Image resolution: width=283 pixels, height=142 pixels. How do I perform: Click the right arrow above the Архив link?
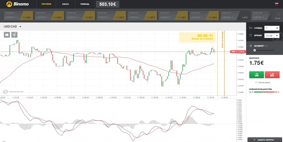pyautogui.click(x=278, y=14)
